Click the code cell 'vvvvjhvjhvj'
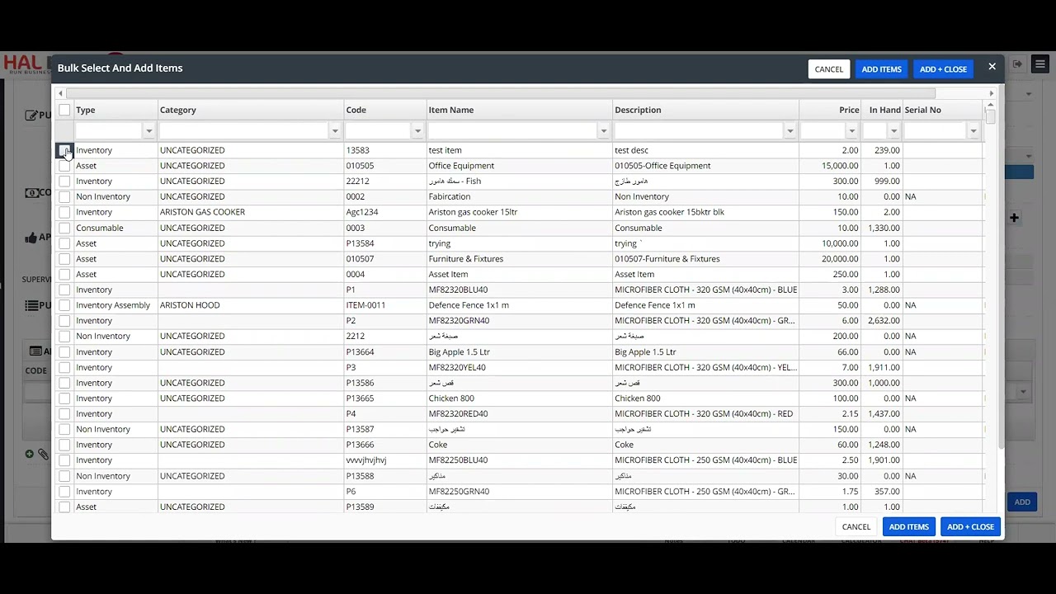The height and width of the screenshot is (594, 1056). tap(385, 460)
